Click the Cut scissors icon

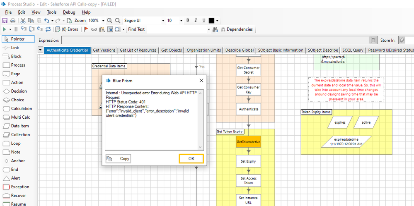[23, 21]
